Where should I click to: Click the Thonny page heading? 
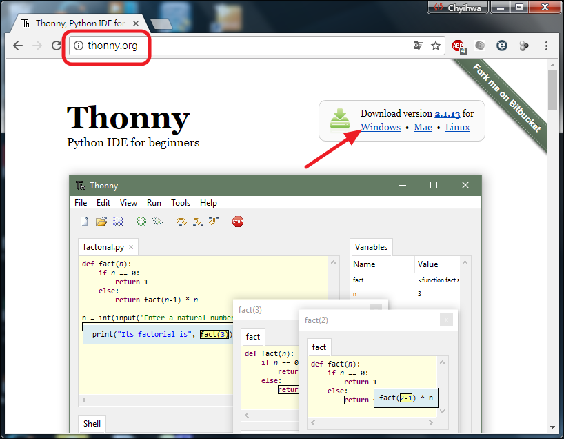coord(128,117)
